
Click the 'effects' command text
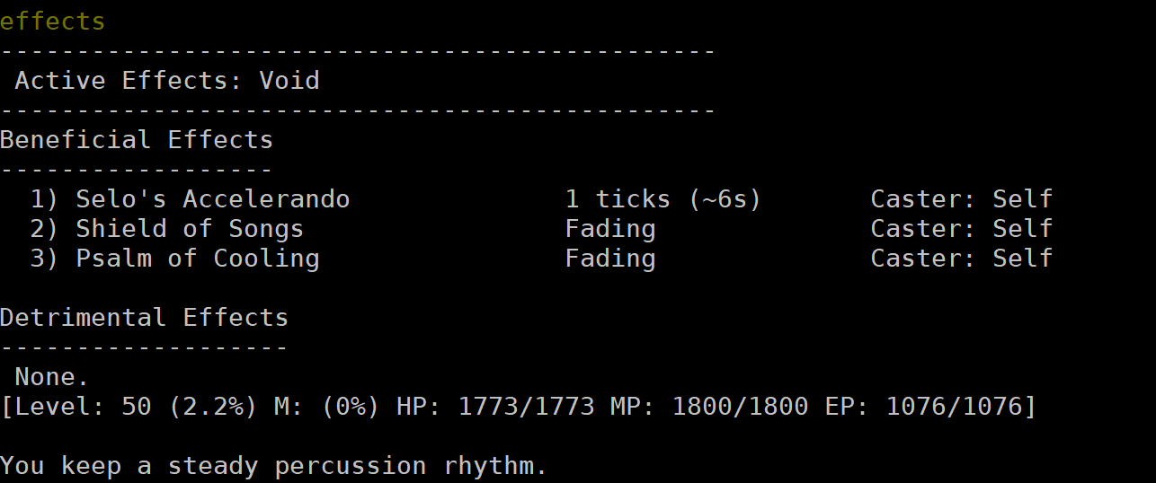(x=53, y=21)
